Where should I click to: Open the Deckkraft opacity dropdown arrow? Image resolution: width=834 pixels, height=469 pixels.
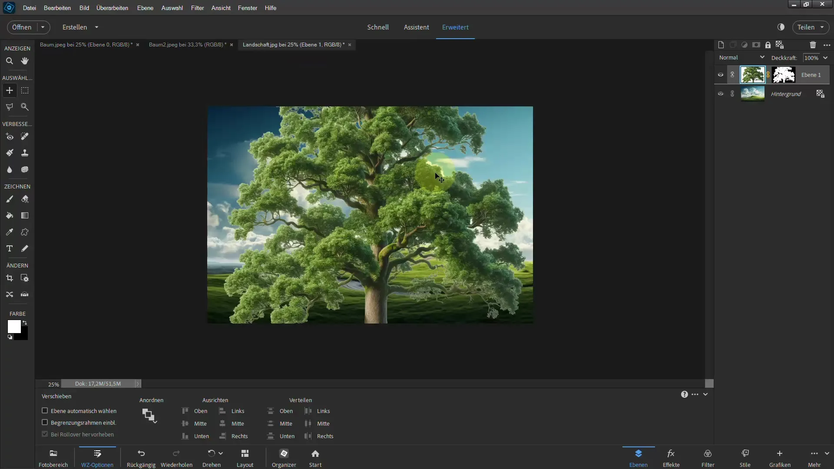(x=825, y=58)
